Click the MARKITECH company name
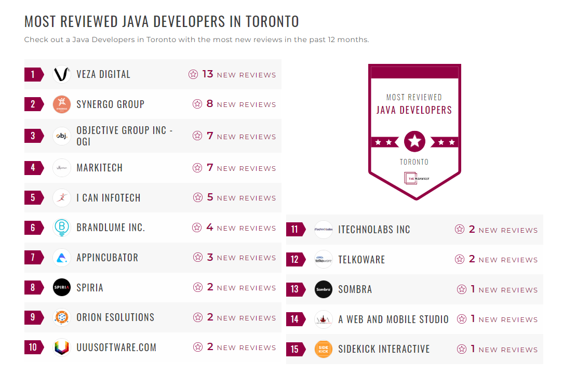The width and height of the screenshot is (563, 374). pos(100,167)
